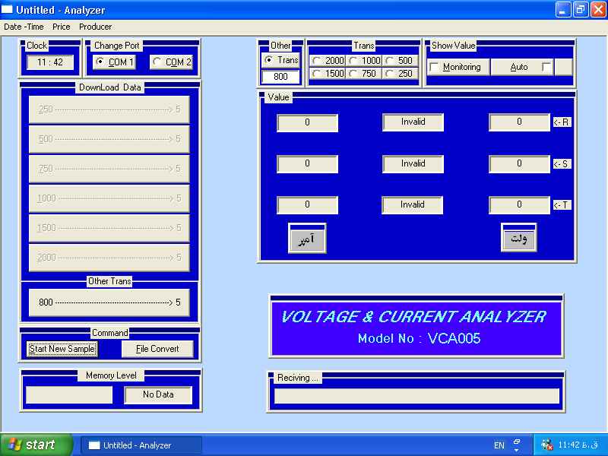Click the Untitled - Analyzer taskbar item
Screen dimensions: 608x456
tap(141, 445)
